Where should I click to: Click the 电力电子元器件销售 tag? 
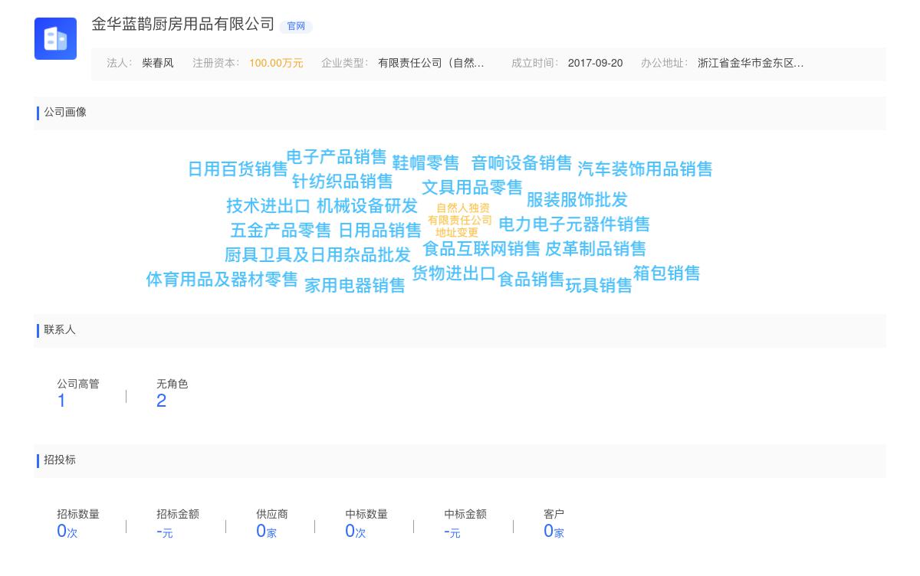click(x=574, y=224)
